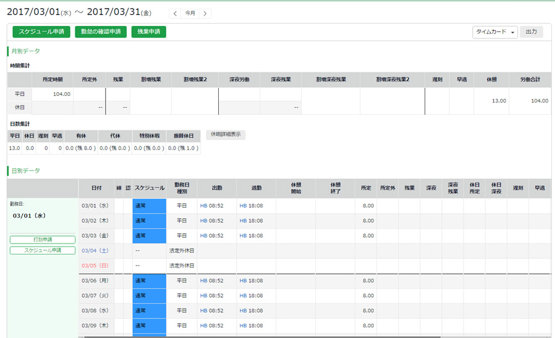Click 法定外休日 cell for 03/05

182,266
